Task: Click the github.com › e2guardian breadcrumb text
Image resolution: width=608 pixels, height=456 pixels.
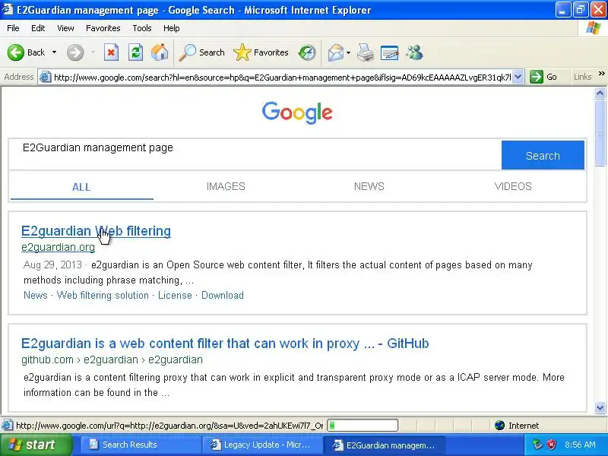Action: point(112,359)
